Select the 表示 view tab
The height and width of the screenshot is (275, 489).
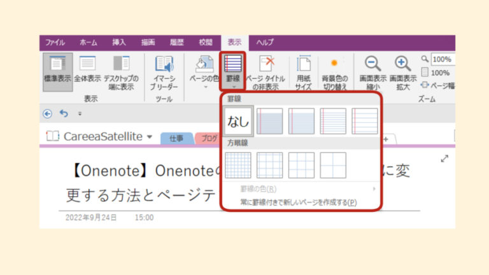234,43
